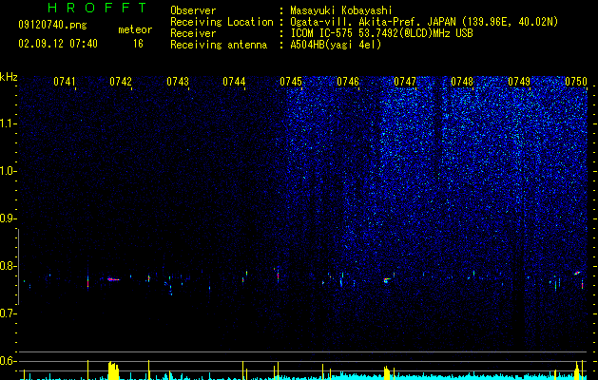Viewport: 598px width, 380px height.
Task: Click the 0.7 kHz axis label
Action: click(x=8, y=313)
